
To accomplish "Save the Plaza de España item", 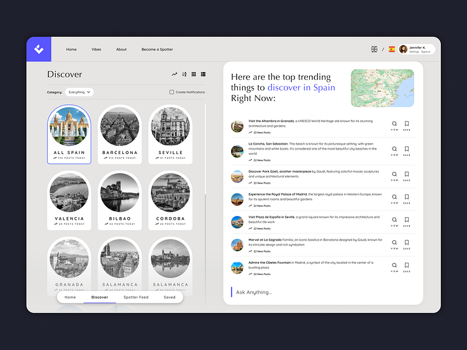I will (x=407, y=222).
